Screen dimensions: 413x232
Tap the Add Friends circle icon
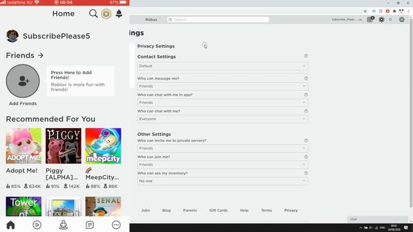pos(23,81)
